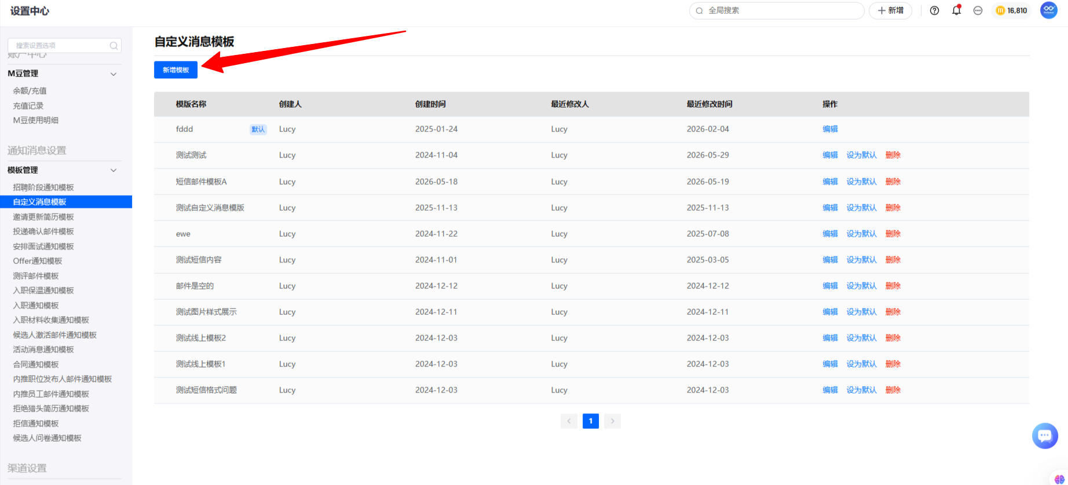Go to next page arrow
The image size is (1068, 485).
click(612, 421)
